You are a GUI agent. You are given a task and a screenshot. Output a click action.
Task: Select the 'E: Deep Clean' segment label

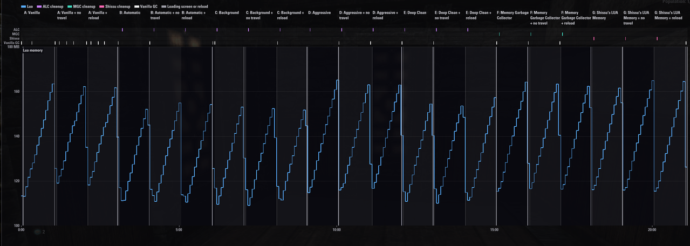click(x=415, y=12)
